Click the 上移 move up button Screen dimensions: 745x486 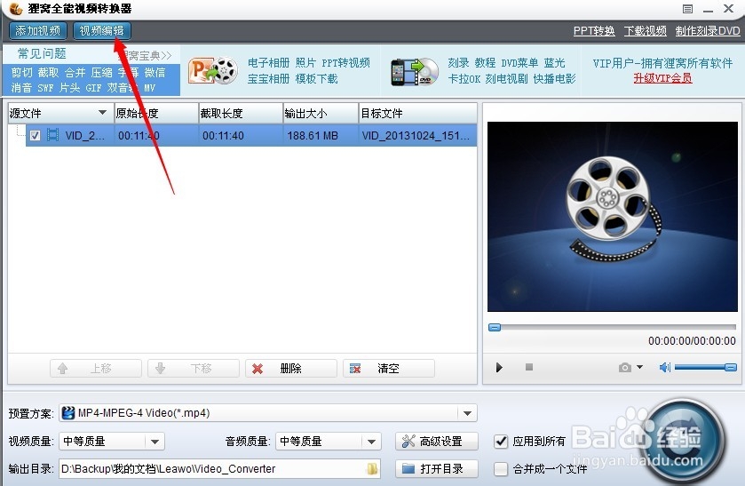coord(96,369)
